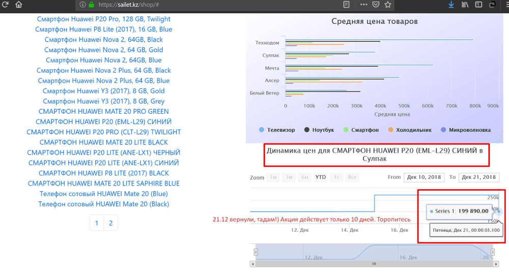Open Смартфон Huawei Nova 2, 64GB, Blue
This screenshot has height=272, width=509.
tap(103, 60)
